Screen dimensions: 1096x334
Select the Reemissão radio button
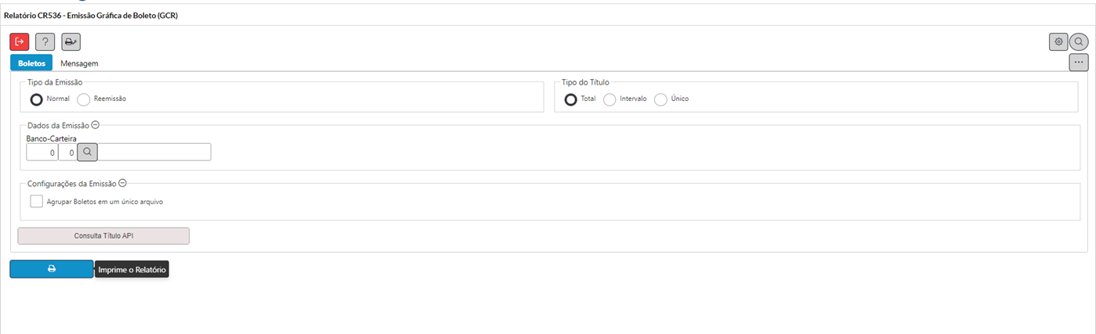pos(84,99)
